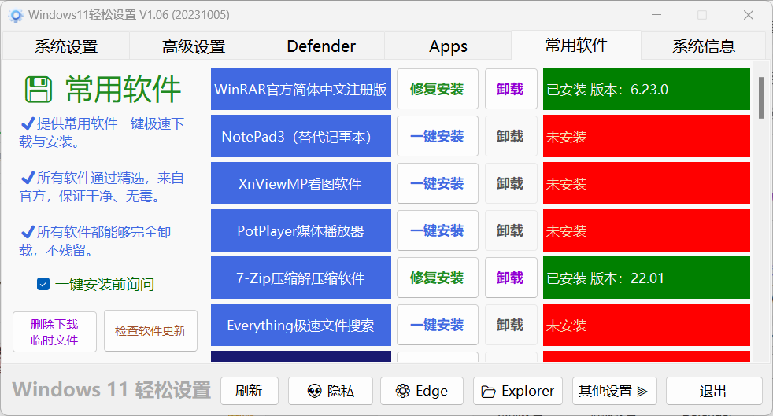Toggle the 一键安装前询问 checkbox
Screen dimensions: 773x416
point(43,284)
